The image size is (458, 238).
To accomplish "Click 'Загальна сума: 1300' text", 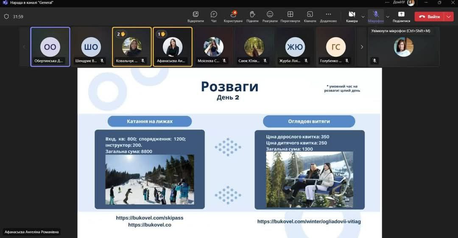I will click(x=290, y=149).
